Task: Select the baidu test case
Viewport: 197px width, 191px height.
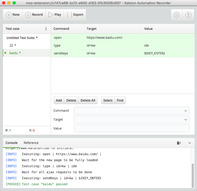Action: 27,53
